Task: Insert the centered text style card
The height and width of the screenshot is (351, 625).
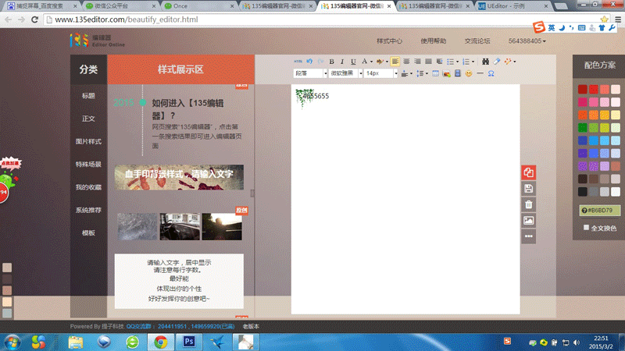Action: tap(179, 281)
